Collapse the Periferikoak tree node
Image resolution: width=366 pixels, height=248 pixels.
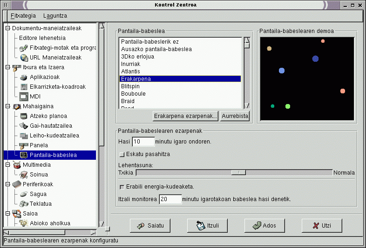coord(7,184)
